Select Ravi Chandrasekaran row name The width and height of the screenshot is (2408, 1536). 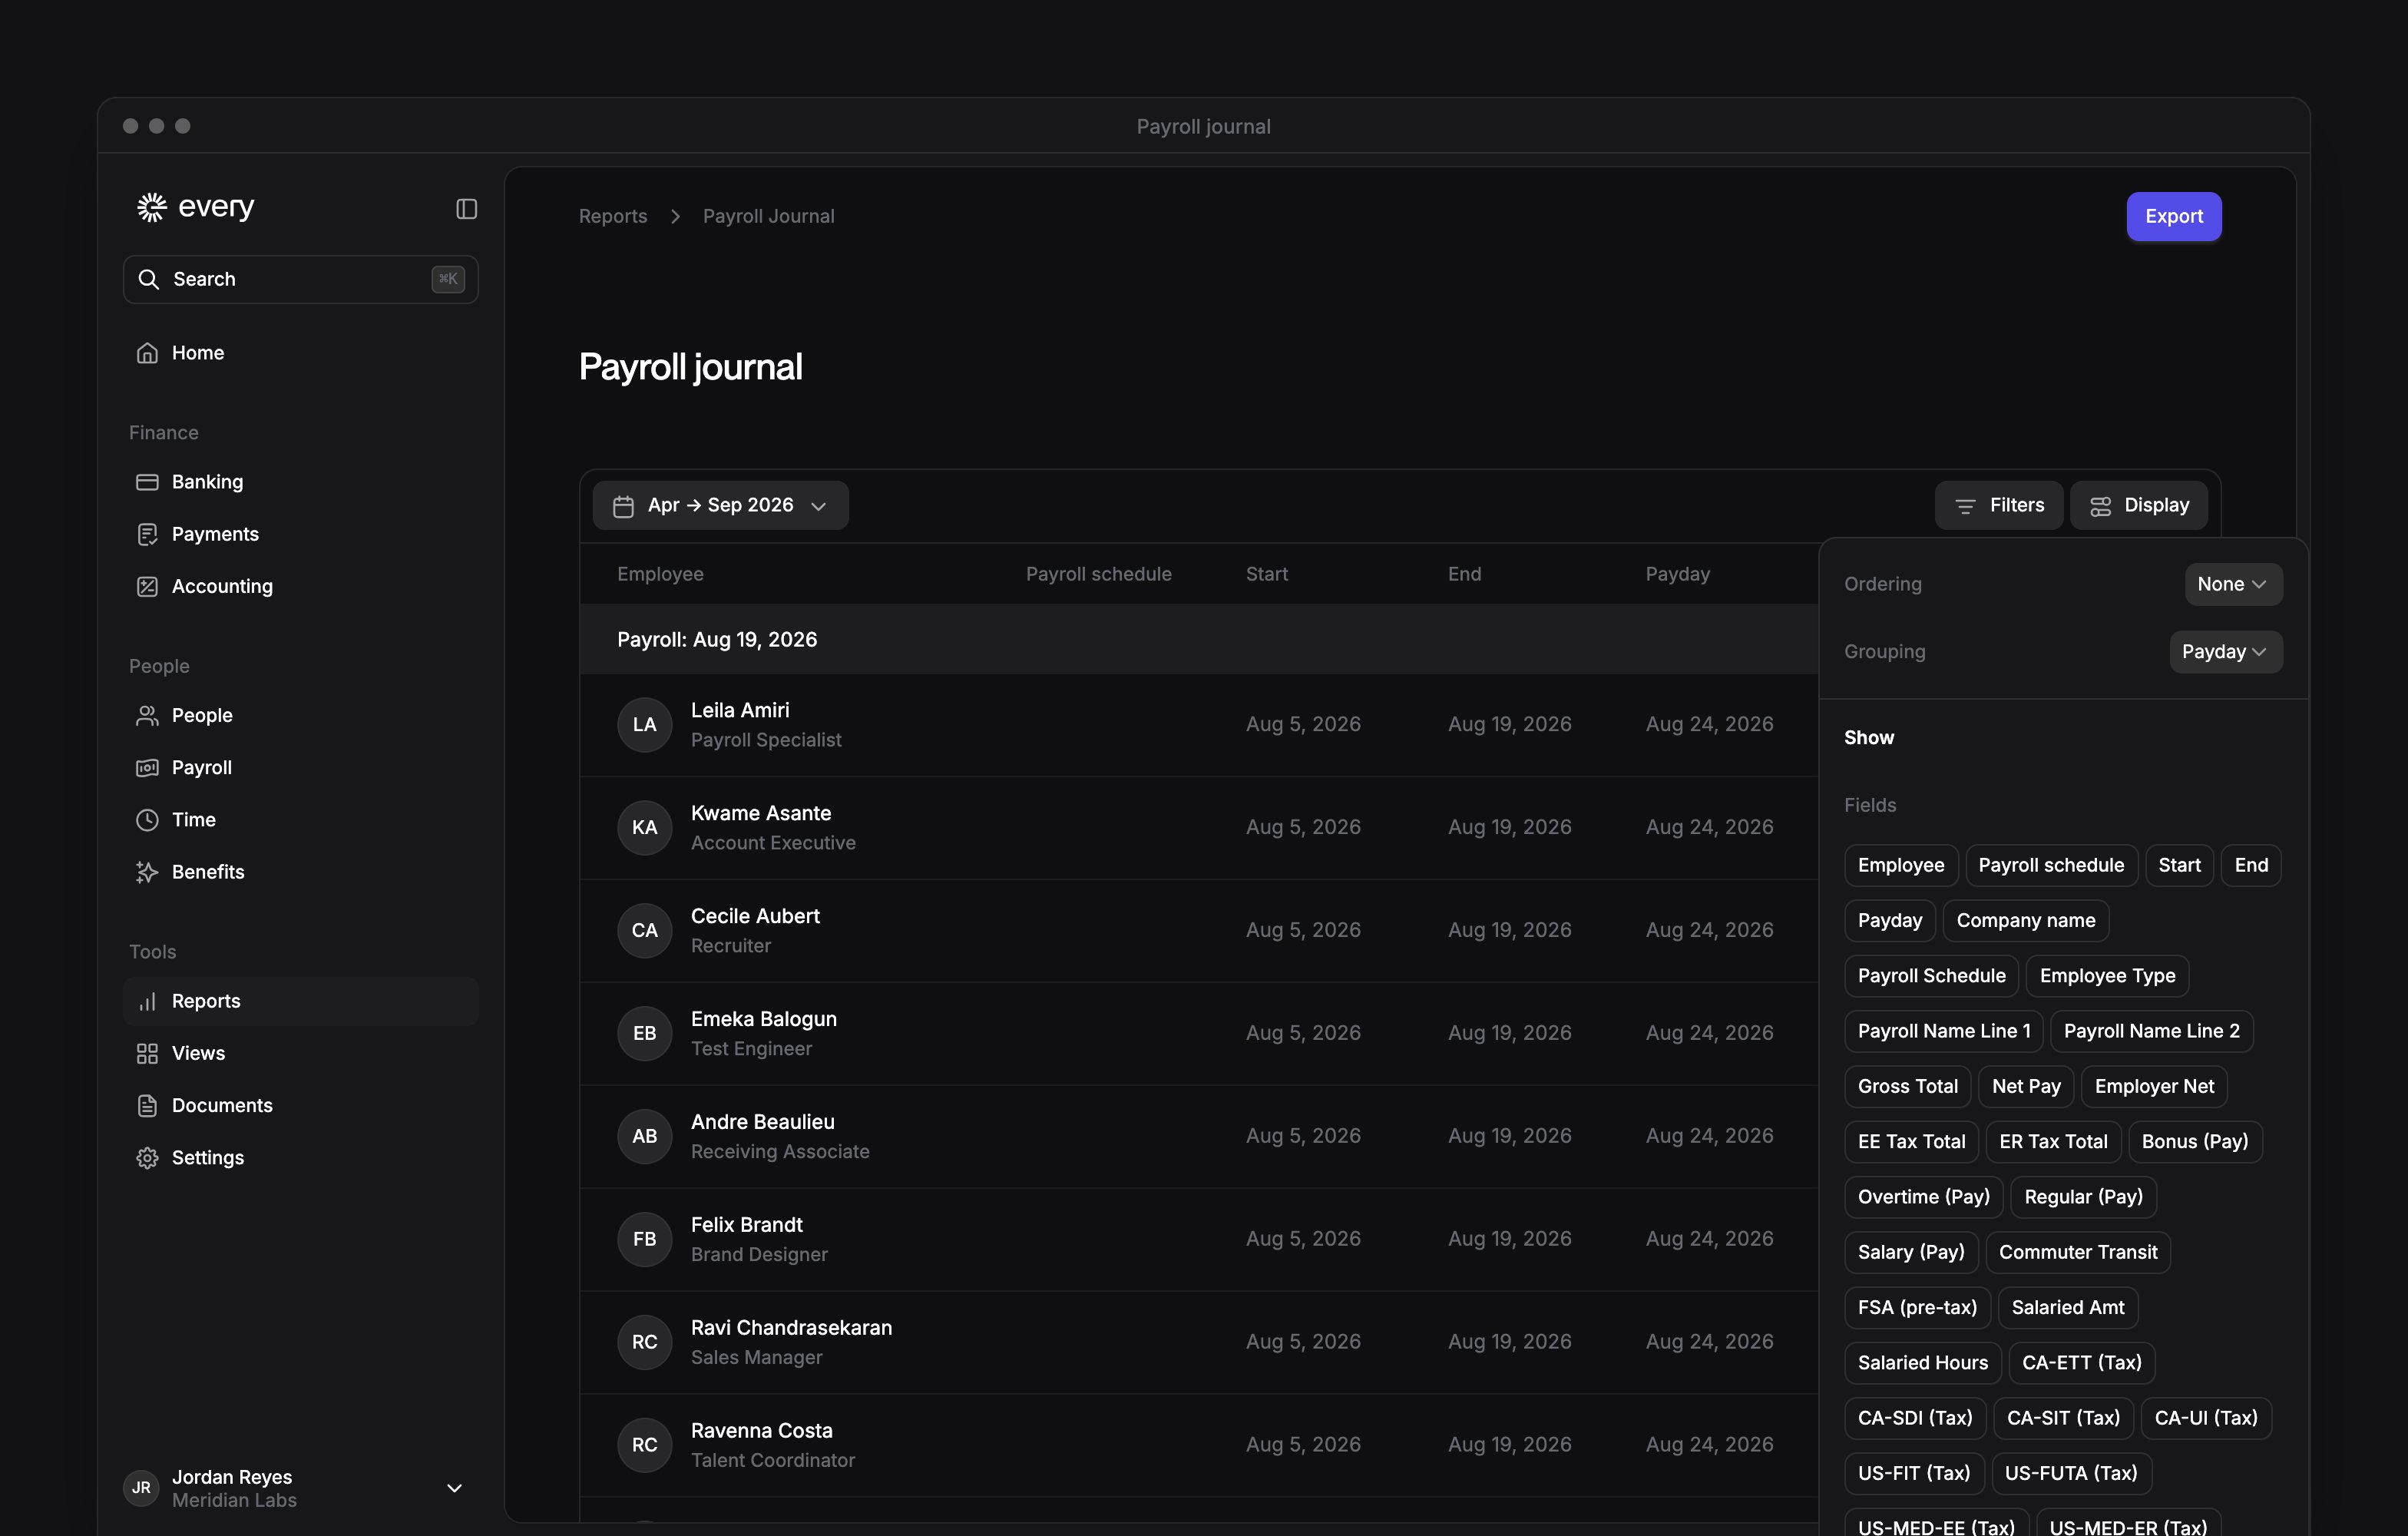coord(791,1327)
